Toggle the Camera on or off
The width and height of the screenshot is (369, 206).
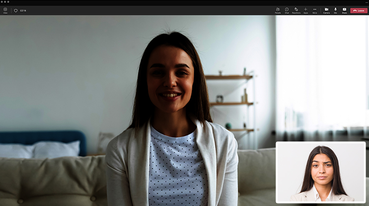(326, 10)
